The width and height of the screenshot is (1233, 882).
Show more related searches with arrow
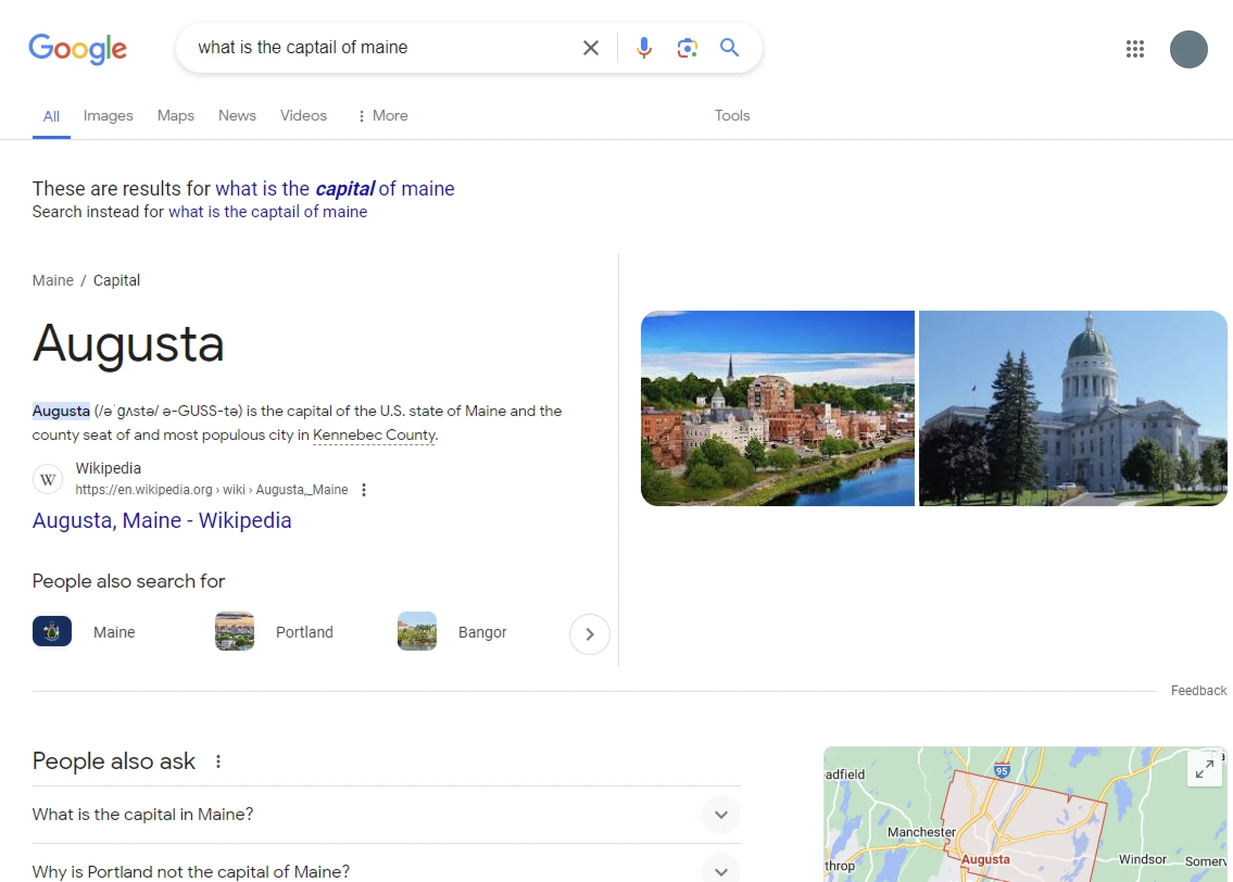[589, 634]
